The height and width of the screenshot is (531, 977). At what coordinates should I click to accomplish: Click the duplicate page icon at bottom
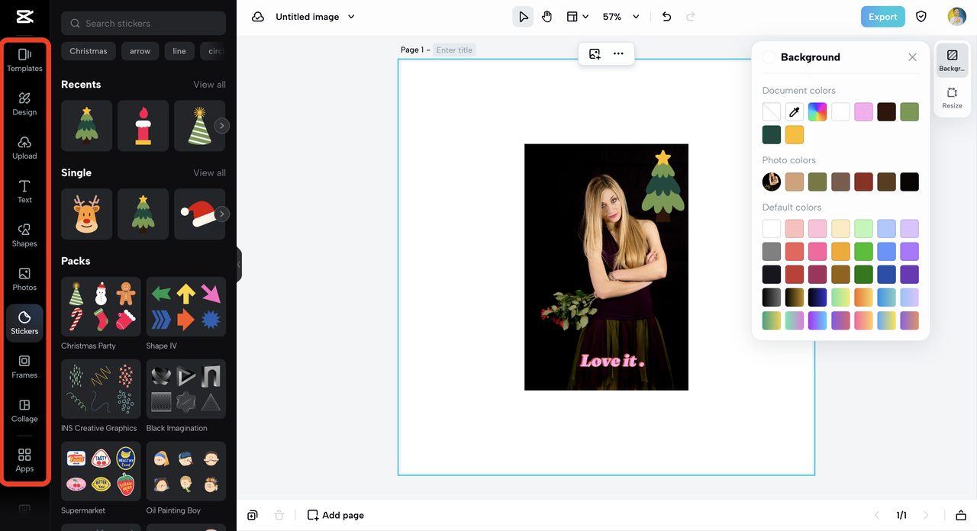click(x=253, y=515)
